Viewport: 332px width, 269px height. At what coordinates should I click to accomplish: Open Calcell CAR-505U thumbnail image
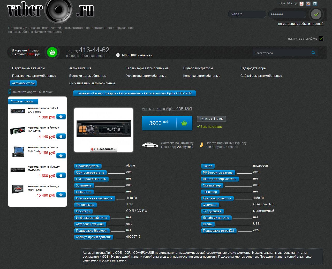tap(18, 111)
